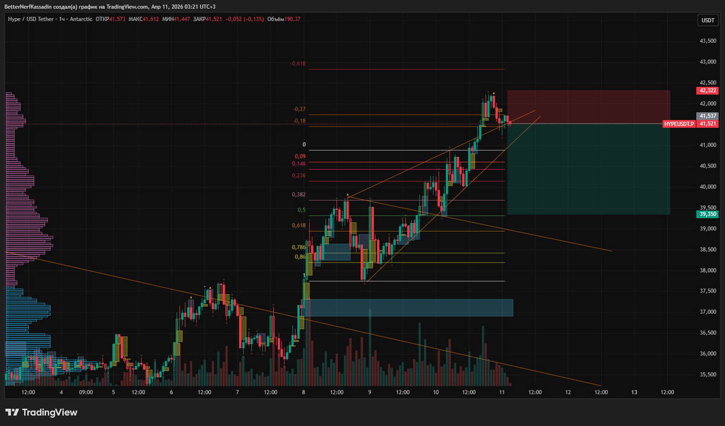Click the 0,618 Fibonacci level label
This screenshot has width=725, height=426.
298,225
